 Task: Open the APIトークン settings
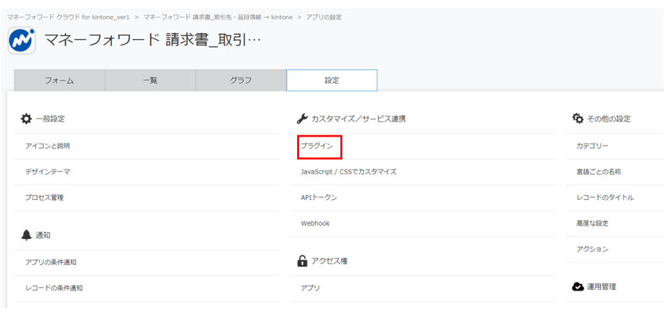pos(319,198)
